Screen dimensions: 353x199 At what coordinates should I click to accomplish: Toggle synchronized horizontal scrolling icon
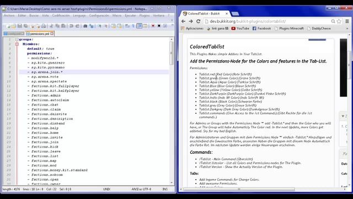pyautogui.click(x=119, y=26)
